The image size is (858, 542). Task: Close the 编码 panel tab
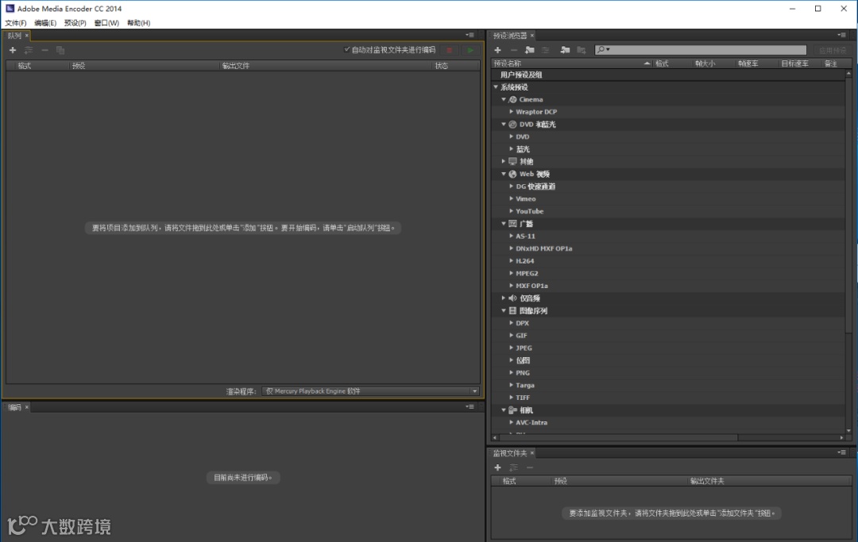[26, 407]
